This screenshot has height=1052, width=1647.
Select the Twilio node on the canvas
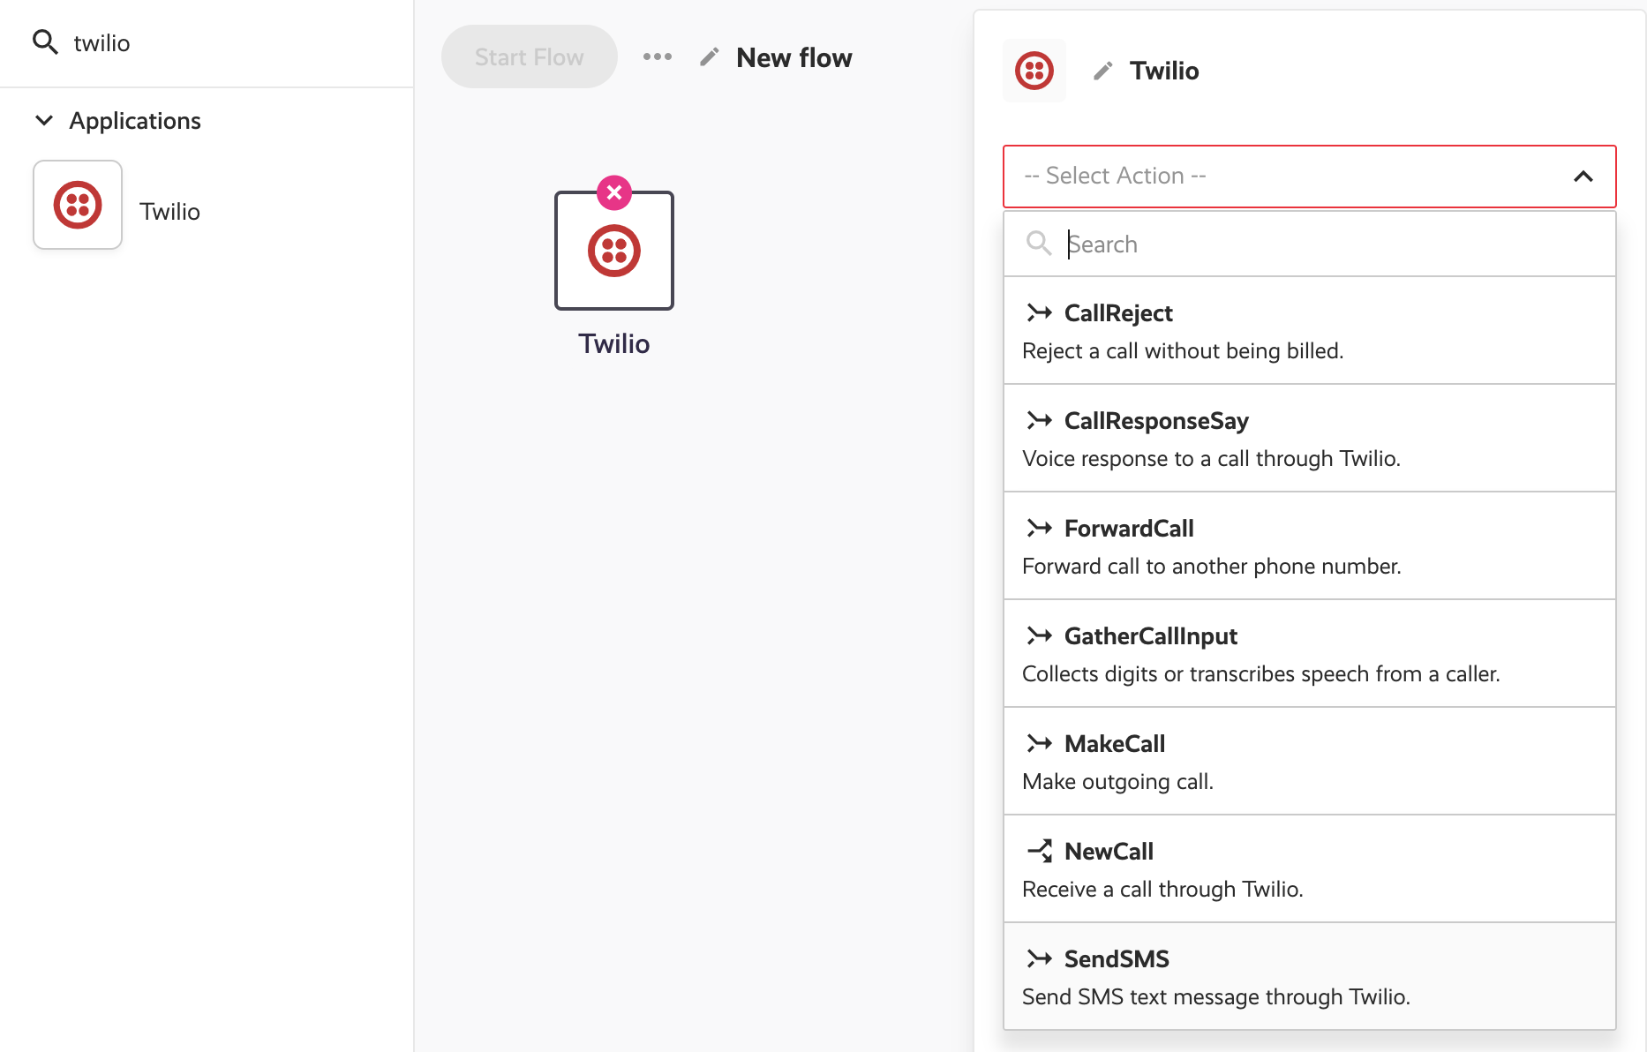(614, 252)
